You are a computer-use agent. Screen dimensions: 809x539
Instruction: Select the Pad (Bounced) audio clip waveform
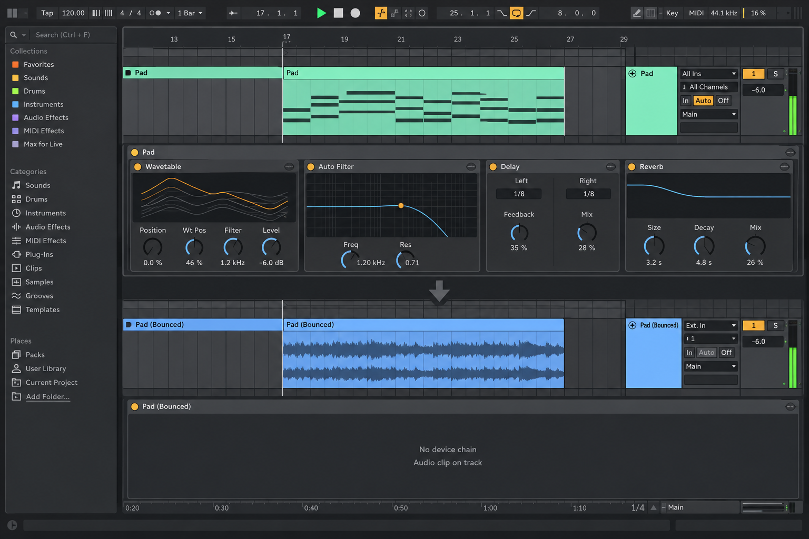click(423, 360)
